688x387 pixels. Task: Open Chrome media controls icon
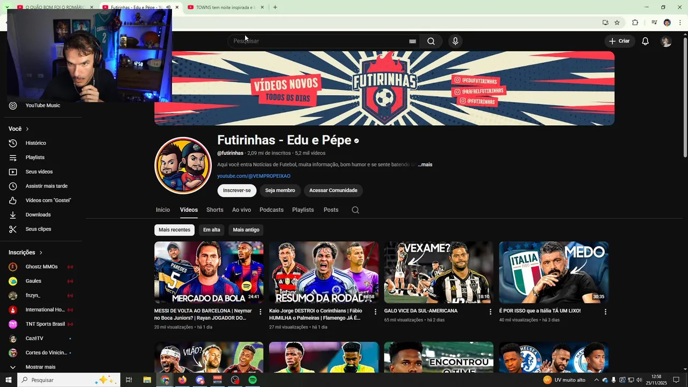[654, 23]
